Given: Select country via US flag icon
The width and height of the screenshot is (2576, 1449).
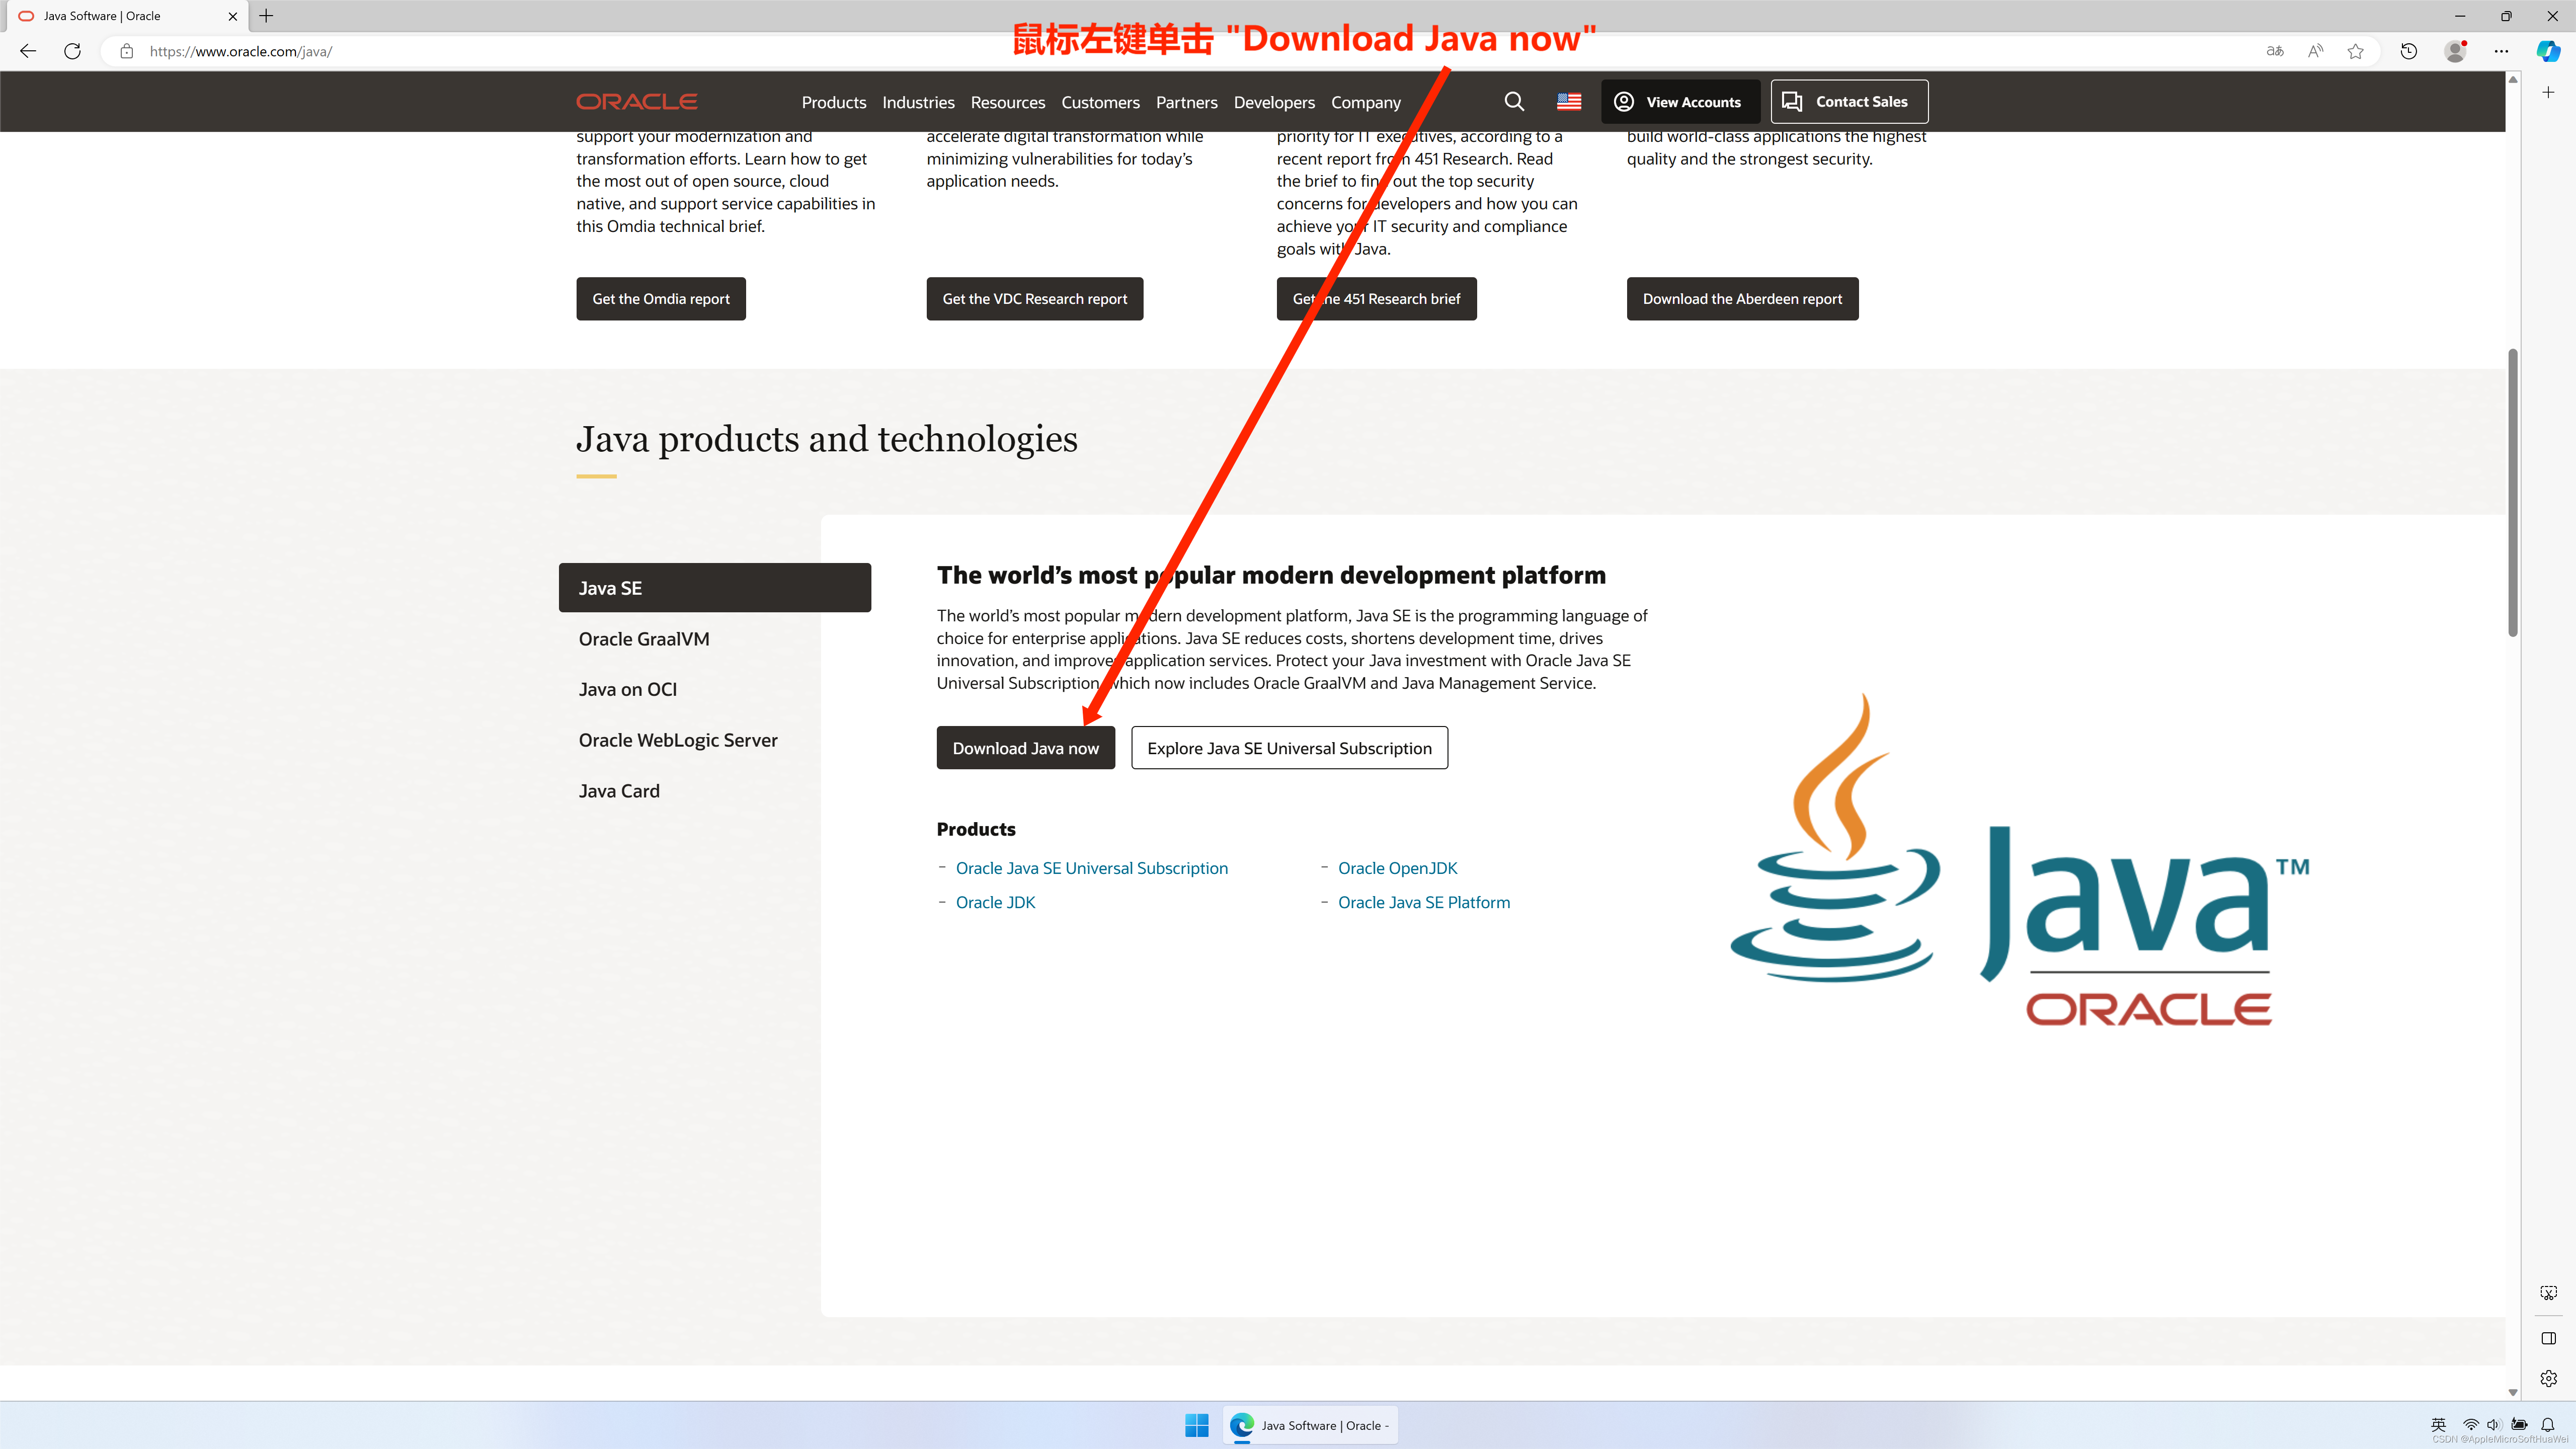Looking at the screenshot, I should 1569,101.
